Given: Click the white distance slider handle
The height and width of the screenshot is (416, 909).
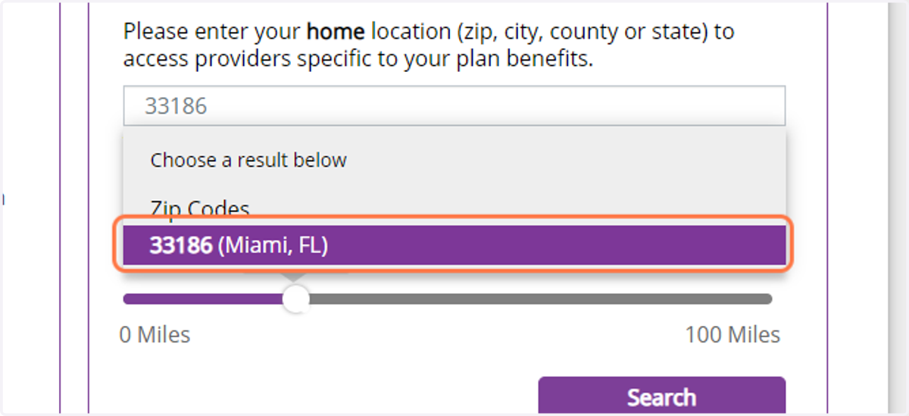Looking at the screenshot, I should pos(296,299).
